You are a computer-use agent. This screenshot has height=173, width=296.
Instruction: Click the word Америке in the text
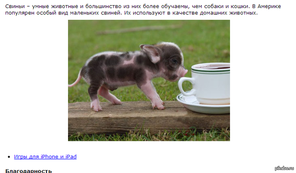269,6
